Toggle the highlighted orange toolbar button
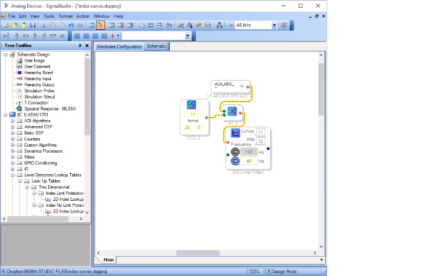 (x=101, y=25)
